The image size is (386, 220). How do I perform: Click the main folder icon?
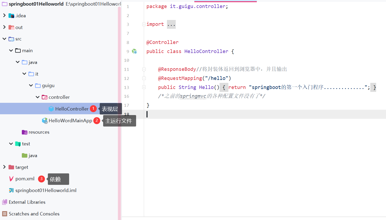click(x=18, y=51)
